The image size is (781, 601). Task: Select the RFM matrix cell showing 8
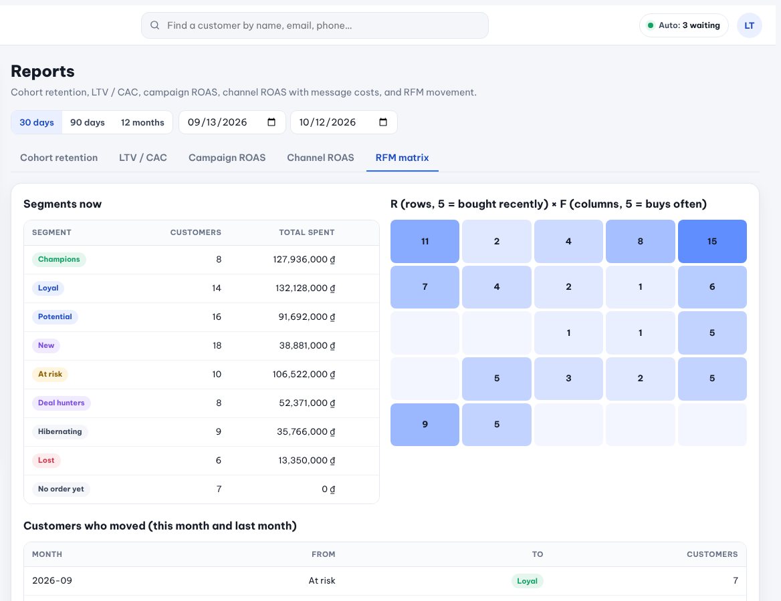[641, 241]
